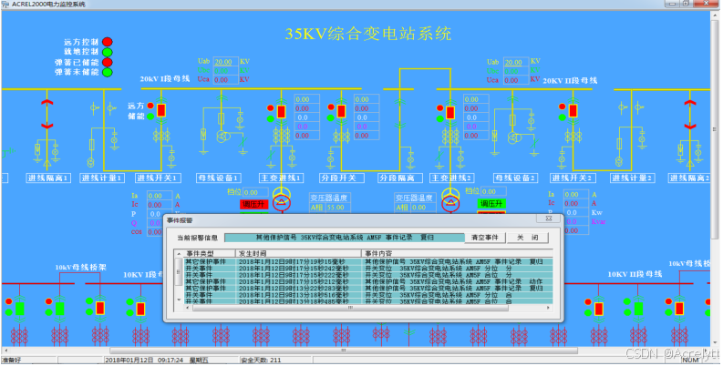Image resolution: width=723 pixels, height=366 pixels.
Task: Click the 进线开关1 red breaker symbol
Action: pyautogui.click(x=161, y=110)
